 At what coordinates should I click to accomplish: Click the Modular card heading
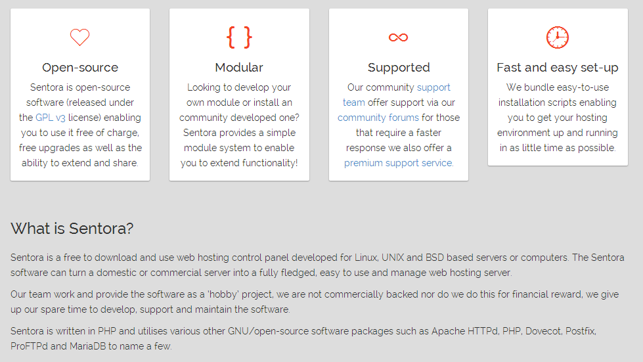(239, 67)
